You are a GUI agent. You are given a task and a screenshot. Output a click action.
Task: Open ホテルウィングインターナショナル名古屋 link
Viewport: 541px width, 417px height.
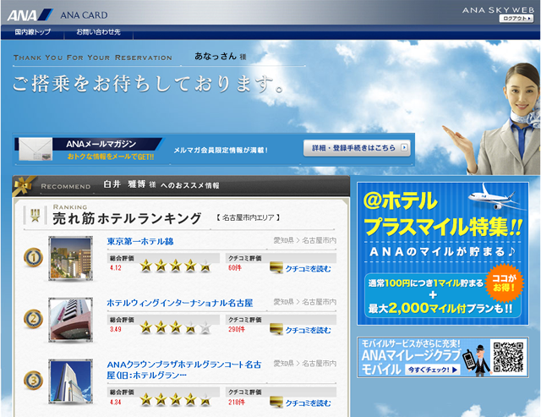point(180,303)
